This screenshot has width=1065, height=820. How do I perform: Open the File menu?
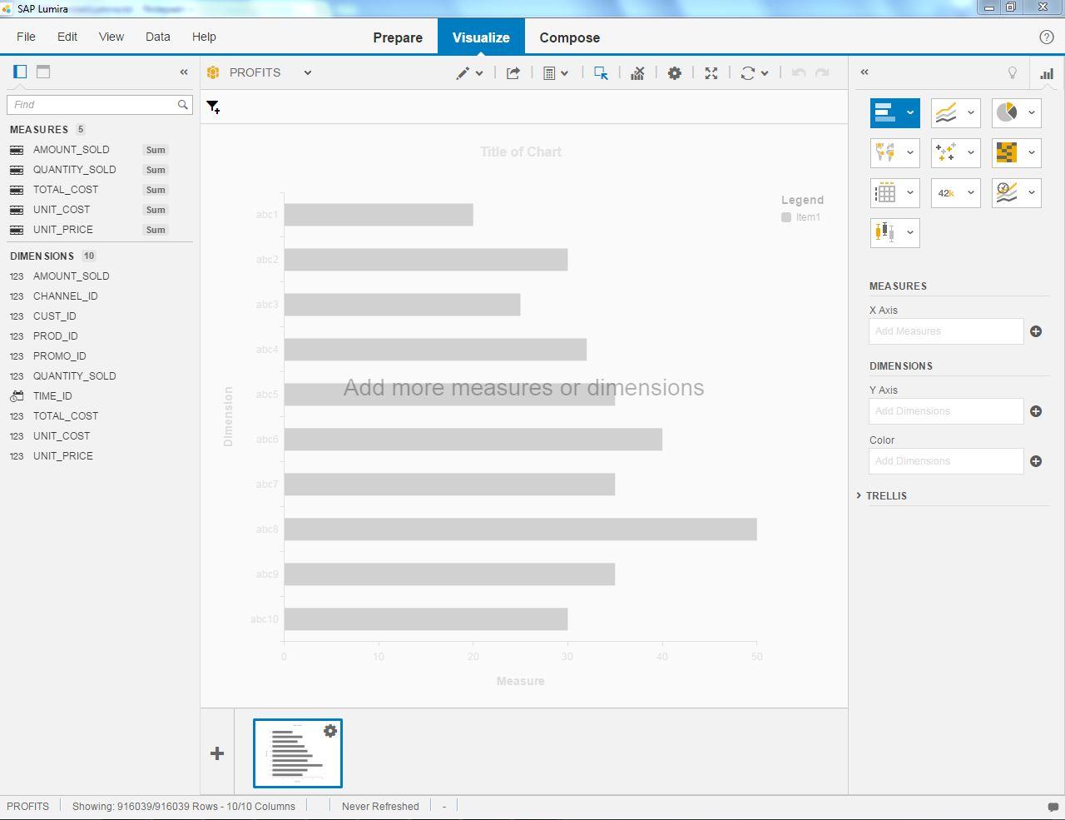click(x=26, y=37)
